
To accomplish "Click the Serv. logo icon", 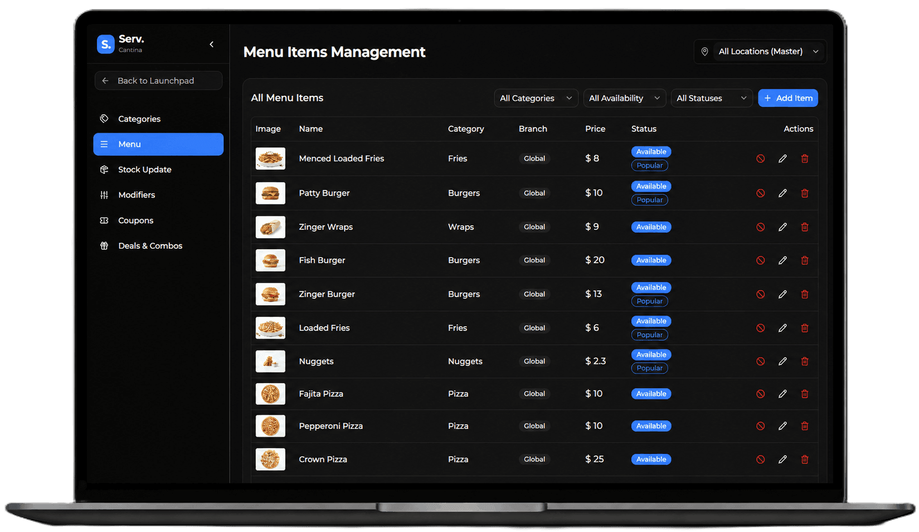I will [x=105, y=43].
